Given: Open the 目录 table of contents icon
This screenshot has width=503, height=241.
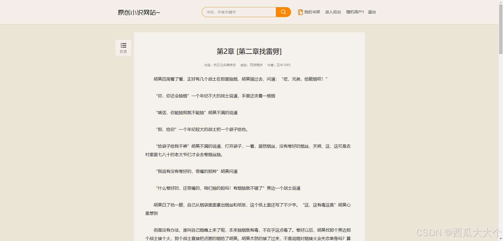Looking at the screenshot, I should pyautogui.click(x=123, y=48).
